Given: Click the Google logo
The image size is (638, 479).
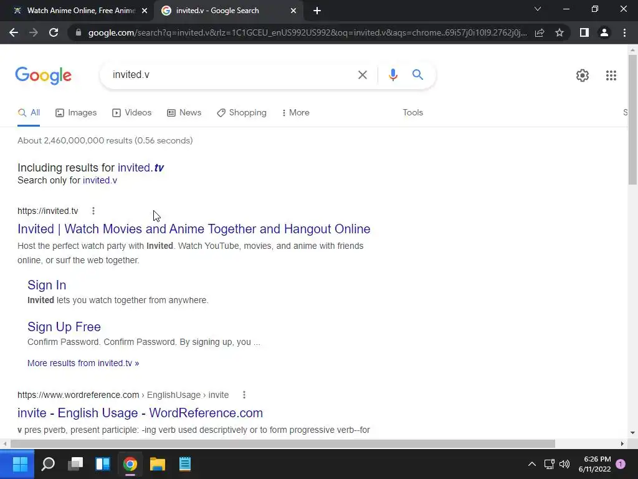Looking at the screenshot, I should (44, 75).
